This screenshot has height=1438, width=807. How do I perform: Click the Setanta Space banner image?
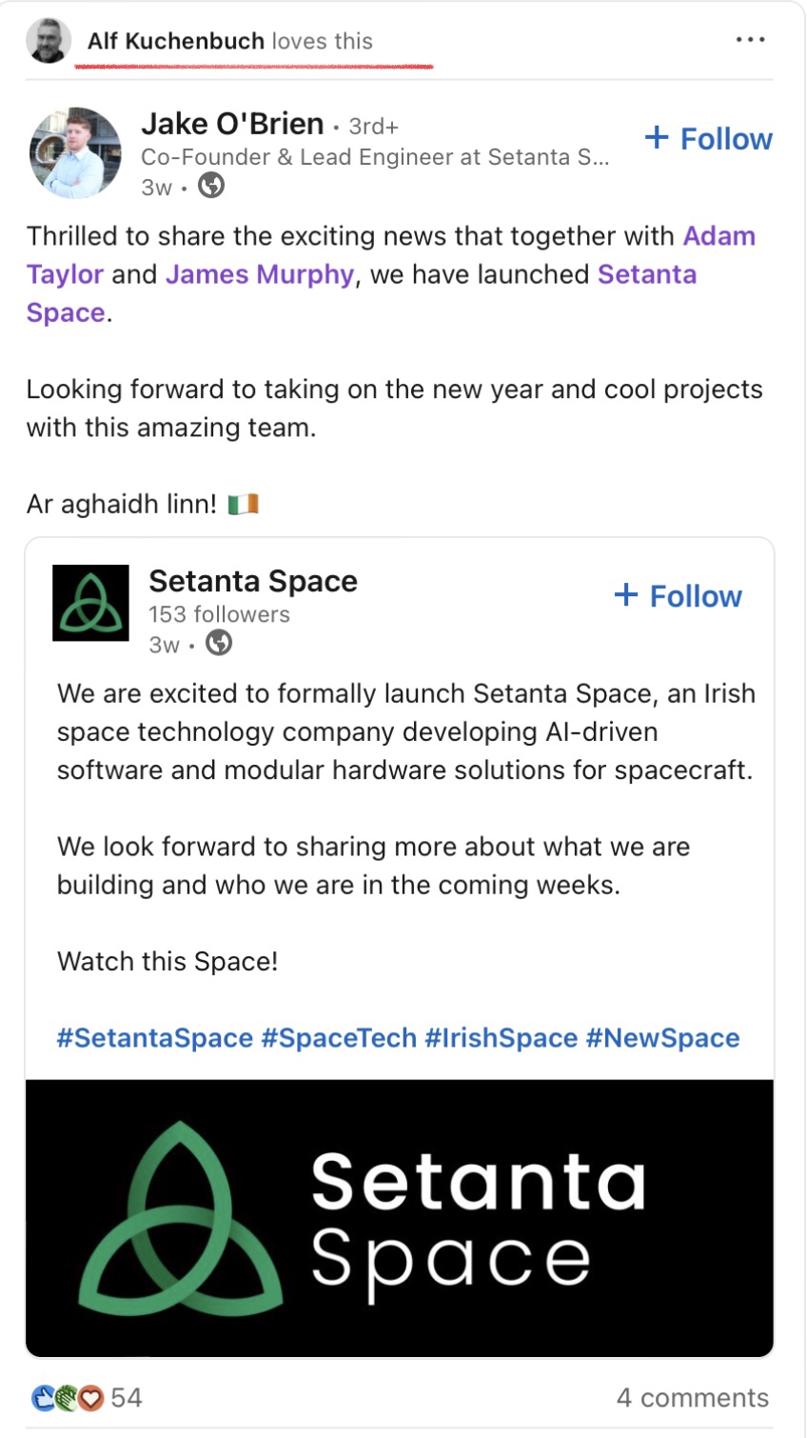pos(400,1218)
